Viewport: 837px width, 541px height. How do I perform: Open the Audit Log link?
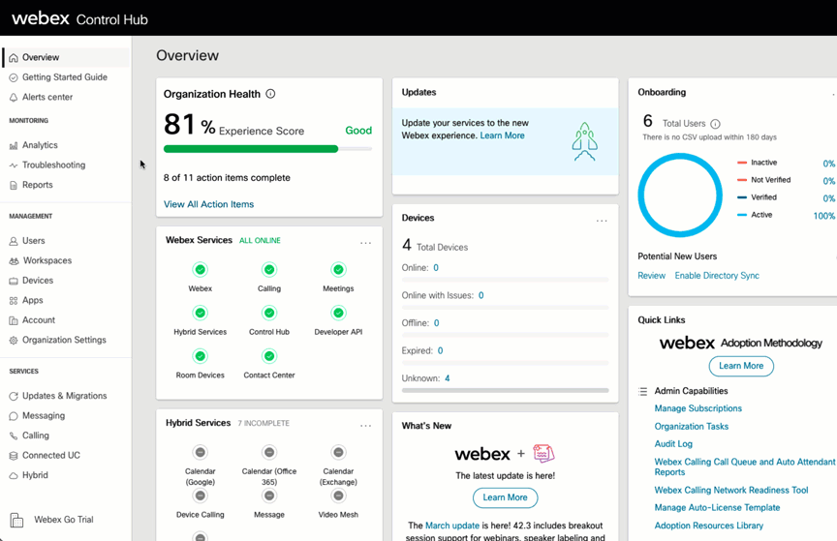coord(673,444)
